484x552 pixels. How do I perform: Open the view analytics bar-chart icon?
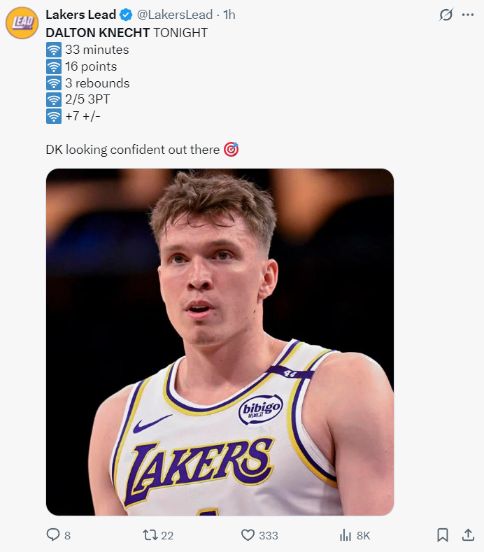(345, 535)
